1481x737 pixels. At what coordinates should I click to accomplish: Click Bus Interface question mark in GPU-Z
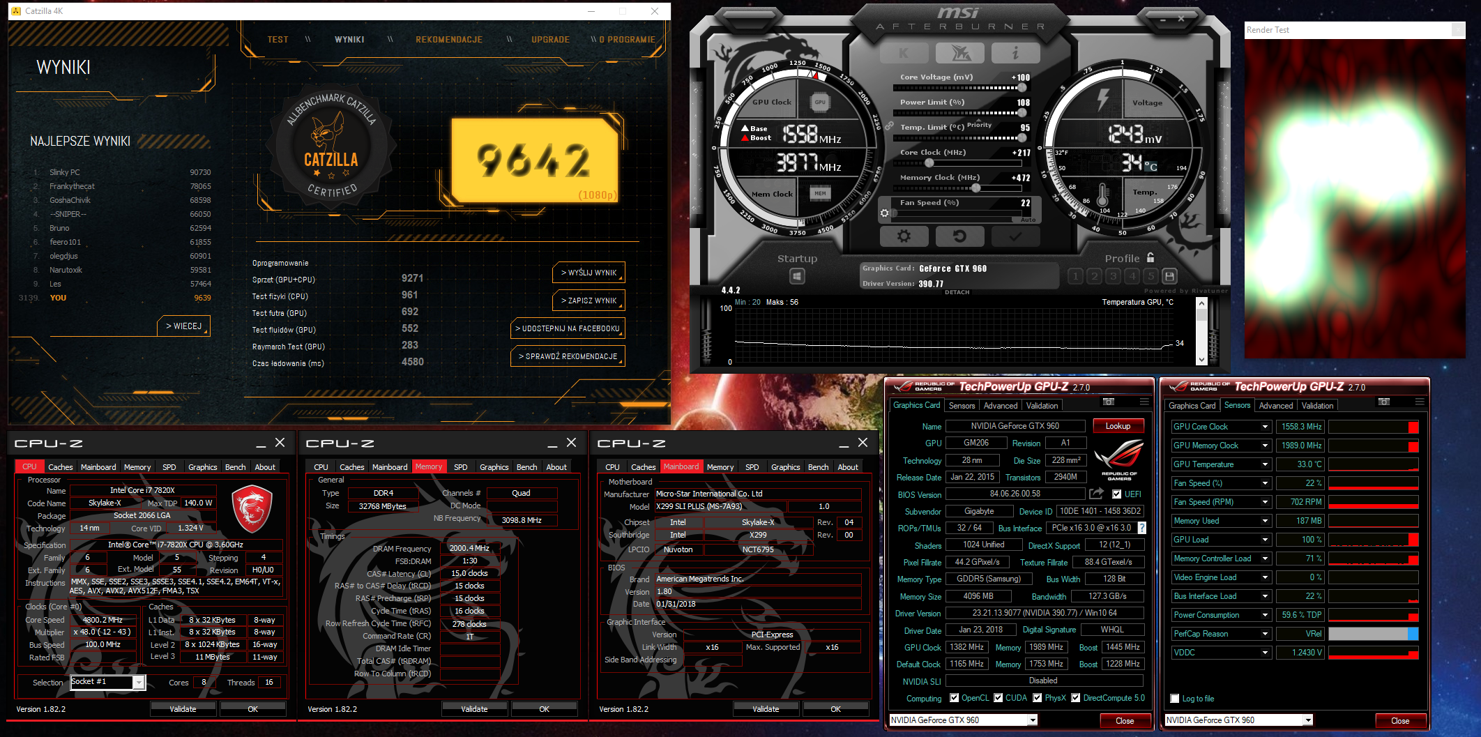click(1141, 528)
